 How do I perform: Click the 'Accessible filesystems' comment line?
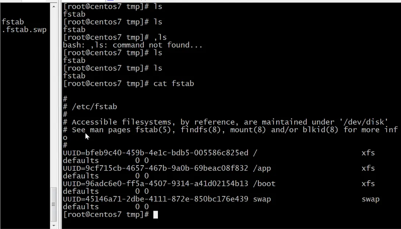coord(225,122)
